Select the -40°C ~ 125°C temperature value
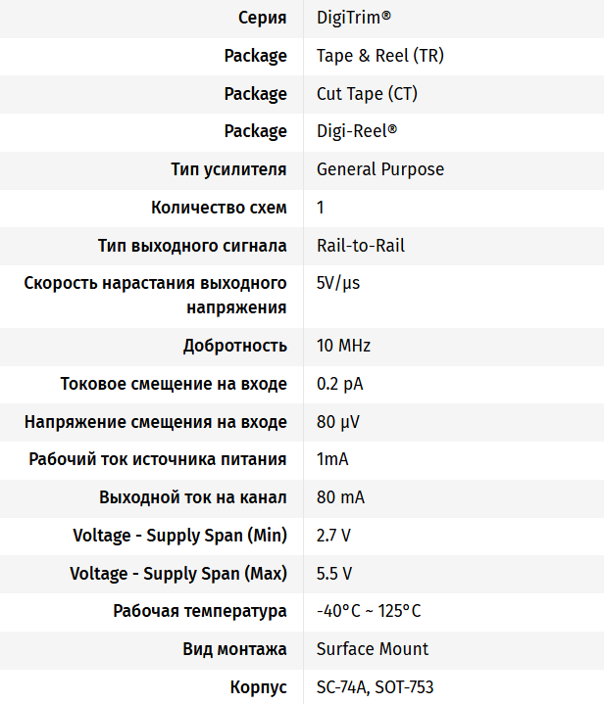This screenshot has height=704, width=604. 369,611
